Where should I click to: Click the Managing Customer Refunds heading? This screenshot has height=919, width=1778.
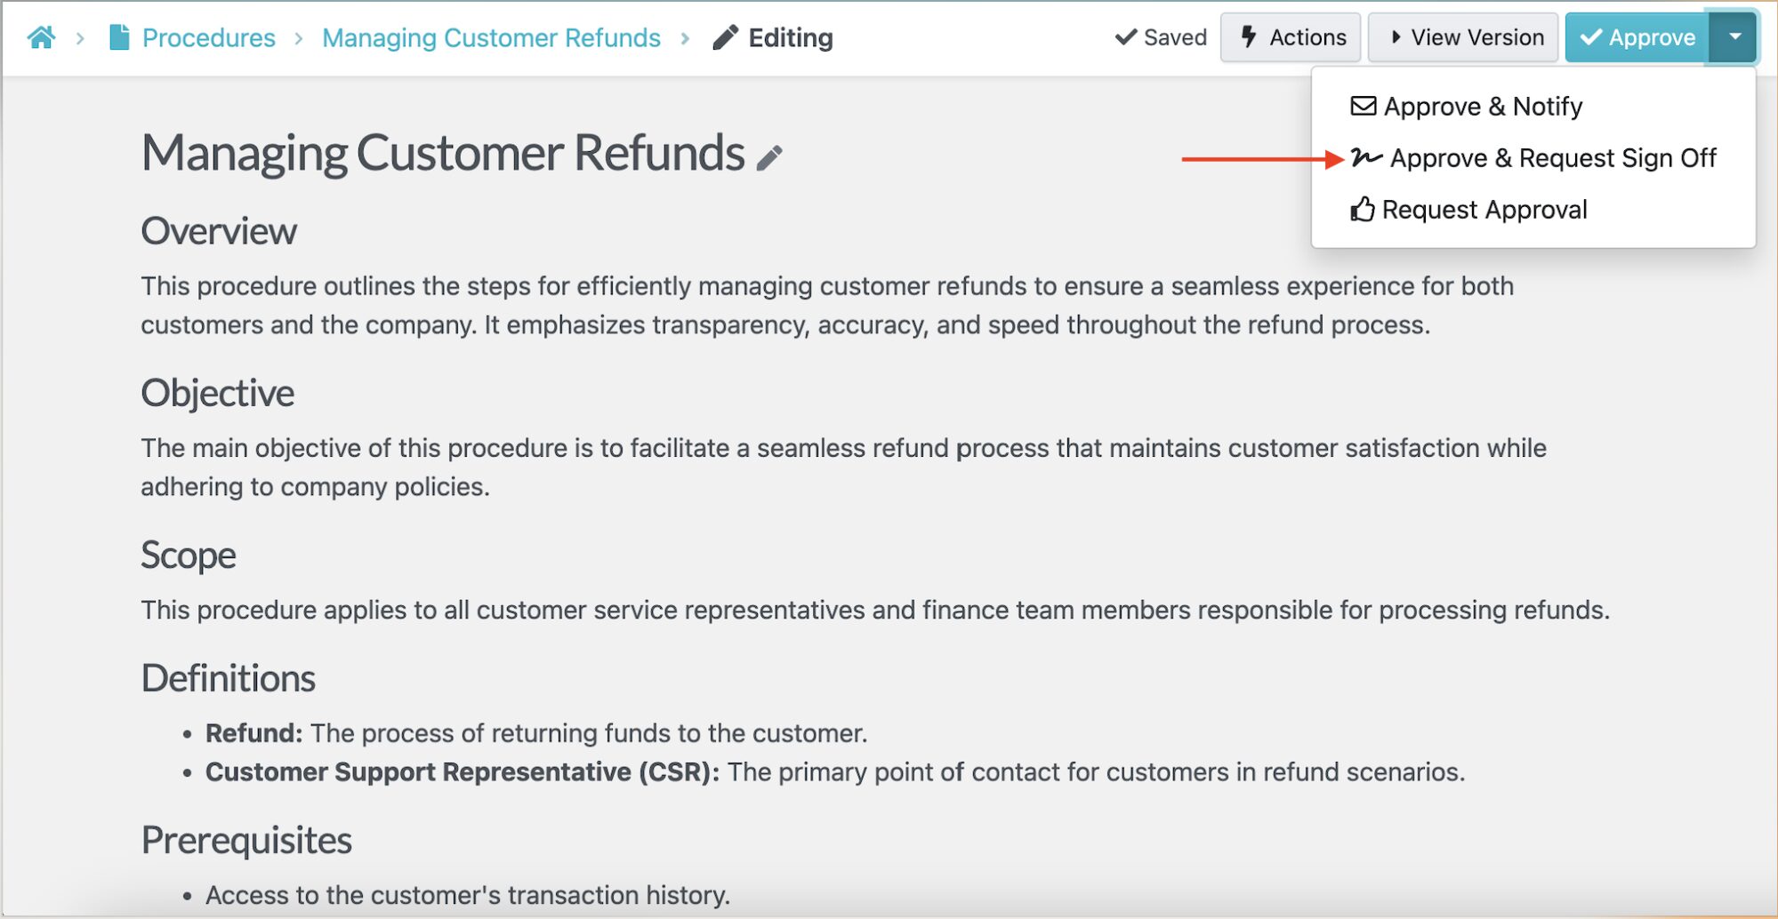[443, 153]
